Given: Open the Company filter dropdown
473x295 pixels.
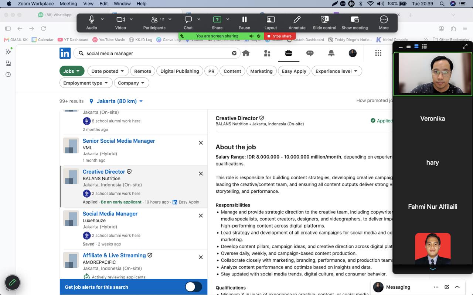Looking at the screenshot, I should (132, 83).
